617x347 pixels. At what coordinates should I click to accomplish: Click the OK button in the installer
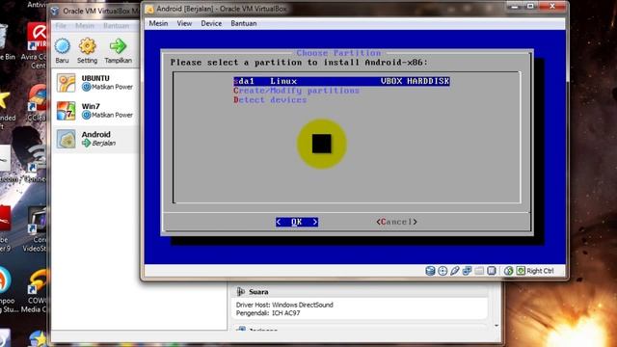pyautogui.click(x=297, y=222)
